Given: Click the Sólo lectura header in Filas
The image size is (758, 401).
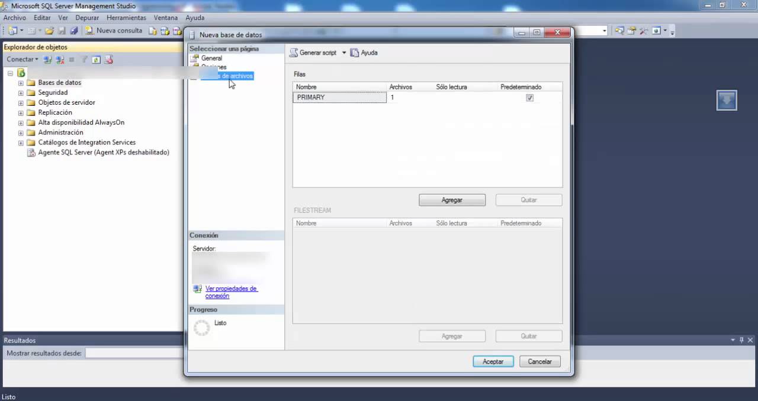Looking at the screenshot, I should click(451, 87).
